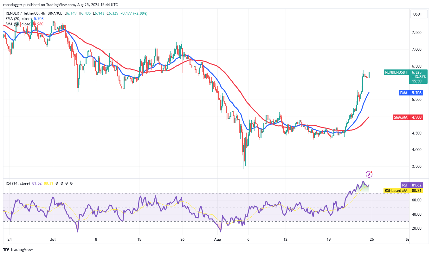Click the Jul label on the date axis
The width and height of the screenshot is (432, 255).
click(x=53, y=239)
